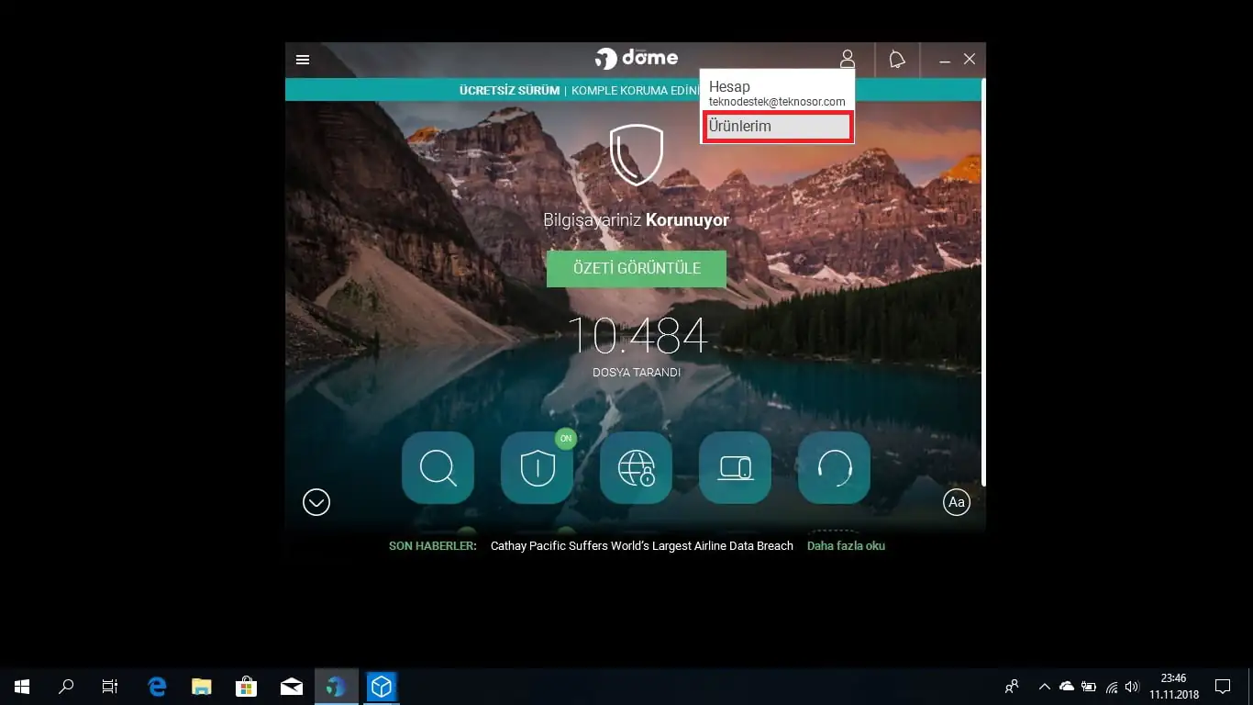Click the ÜCRETSİZ SÜRÜM label

coord(509,91)
